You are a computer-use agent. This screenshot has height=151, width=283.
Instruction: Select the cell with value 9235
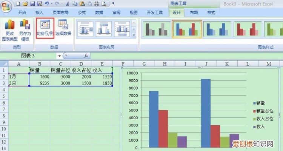pyautogui.click(x=40, y=83)
